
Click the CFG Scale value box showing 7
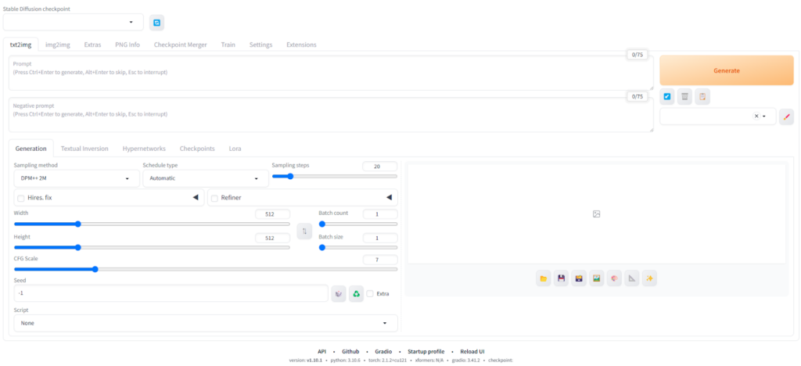point(379,260)
